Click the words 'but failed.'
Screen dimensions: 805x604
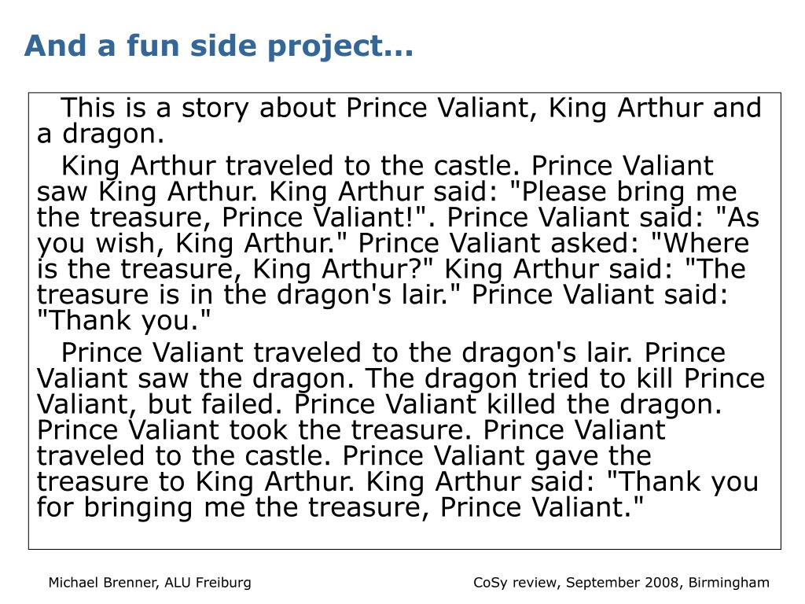[x=215, y=405]
